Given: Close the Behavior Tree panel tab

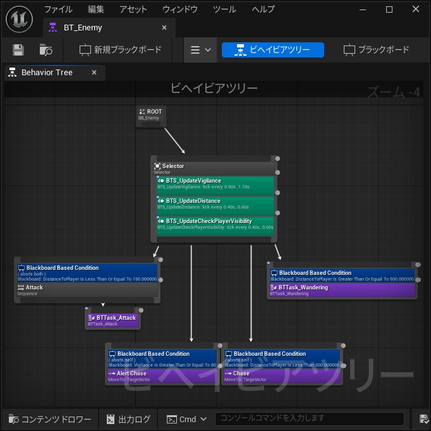Looking at the screenshot, I should coord(94,72).
